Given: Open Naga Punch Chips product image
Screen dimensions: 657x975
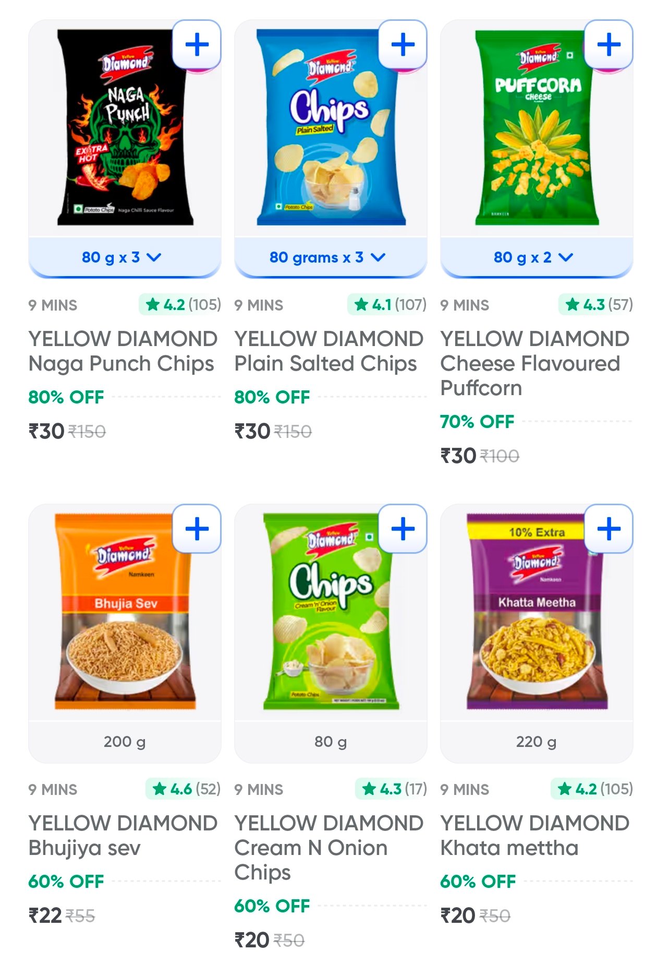Looking at the screenshot, I should coord(125,128).
